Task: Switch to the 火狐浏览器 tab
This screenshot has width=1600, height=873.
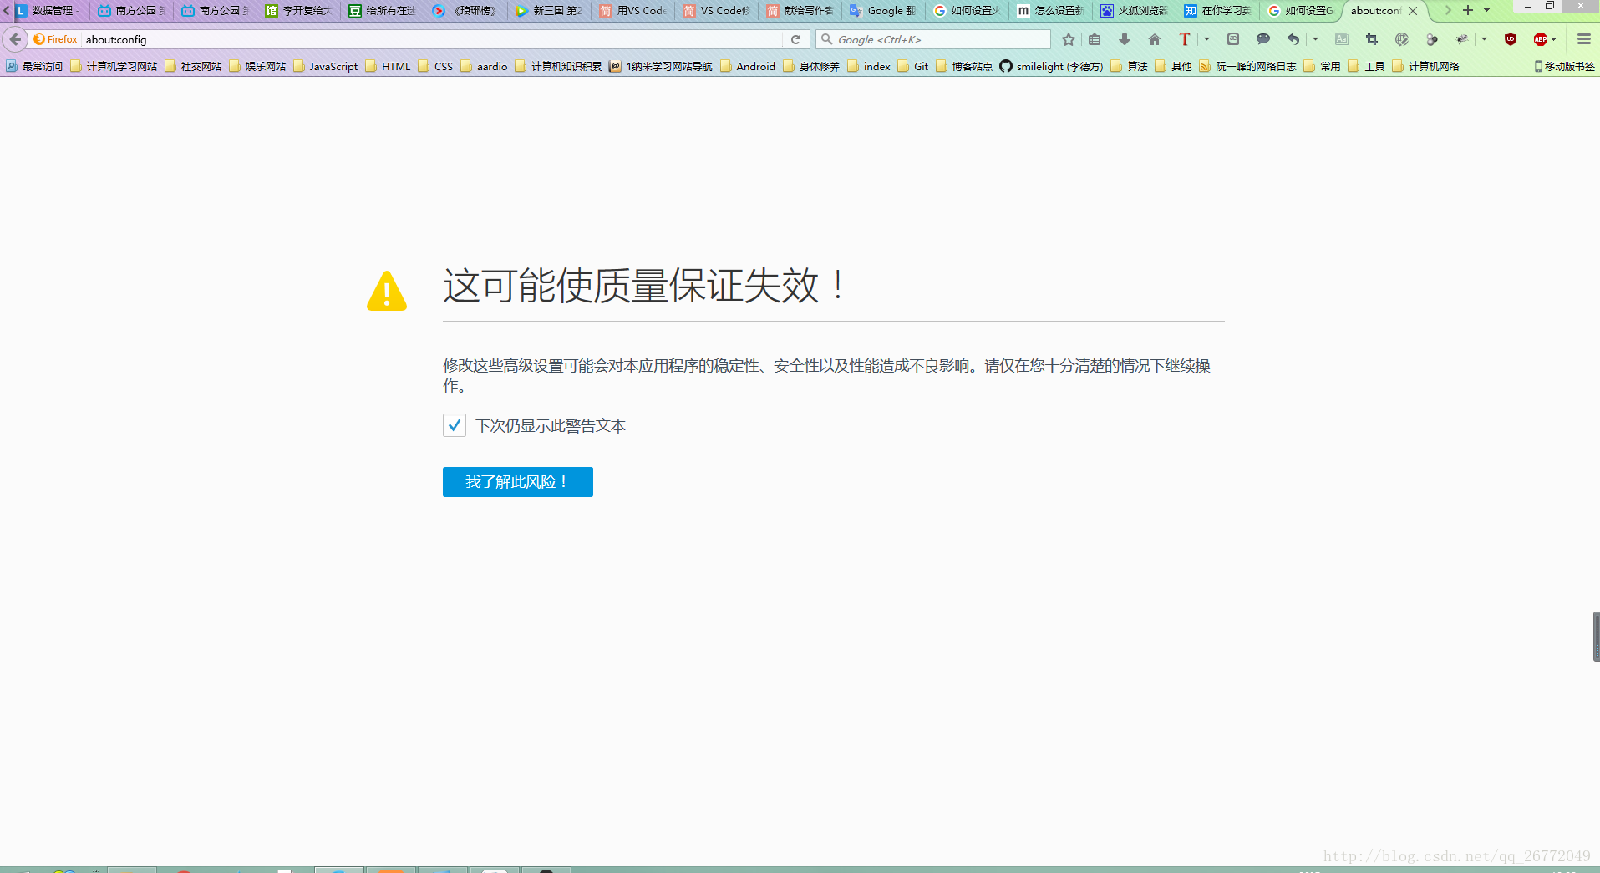Action: click(x=1134, y=11)
